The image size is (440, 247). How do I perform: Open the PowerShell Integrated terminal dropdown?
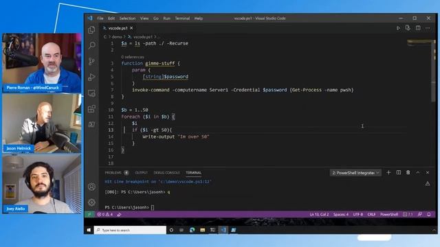(x=355, y=173)
